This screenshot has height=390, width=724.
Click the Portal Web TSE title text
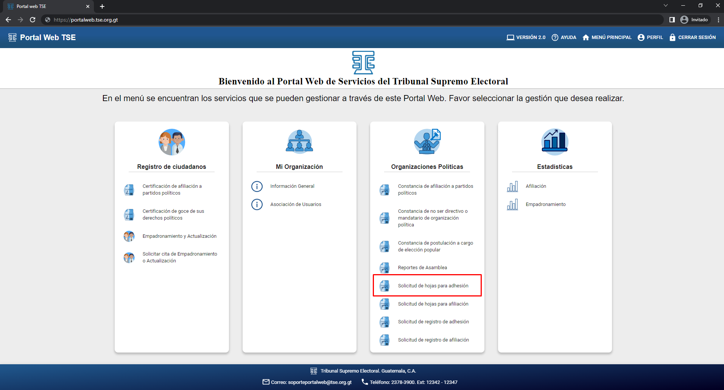point(48,37)
